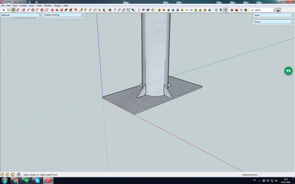This screenshot has width=295, height=184.
Task: Open Skype from the taskbar
Action: 37,180
